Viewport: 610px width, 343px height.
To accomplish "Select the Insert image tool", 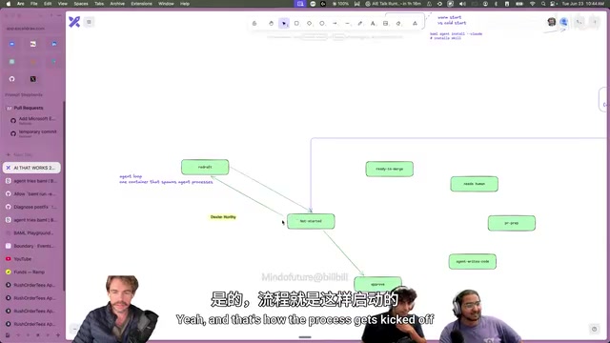I will coord(385,23).
